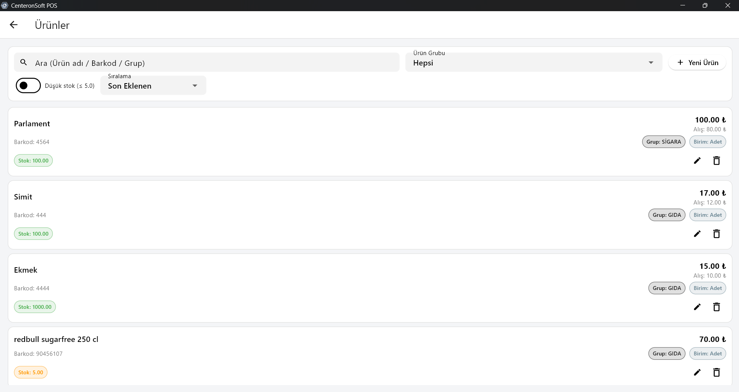Viewport: 739px width, 392px height.
Task: Delete the redbull sugarfree product
Action: pyautogui.click(x=716, y=372)
